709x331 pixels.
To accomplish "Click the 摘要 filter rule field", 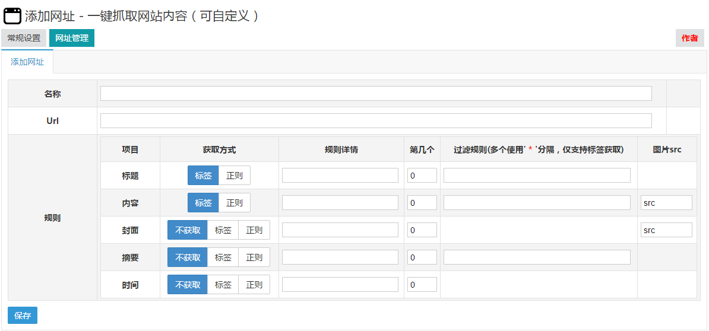I will tap(537, 257).
